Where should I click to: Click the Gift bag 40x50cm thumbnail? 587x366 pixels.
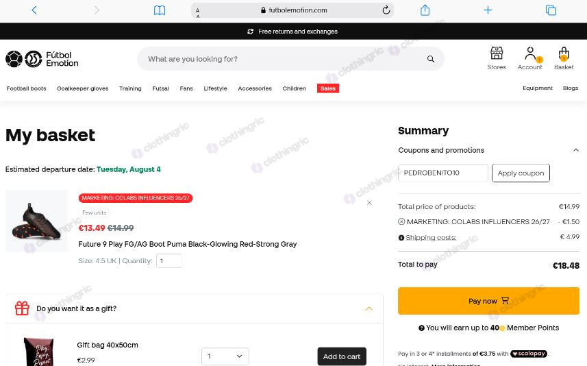(38, 352)
